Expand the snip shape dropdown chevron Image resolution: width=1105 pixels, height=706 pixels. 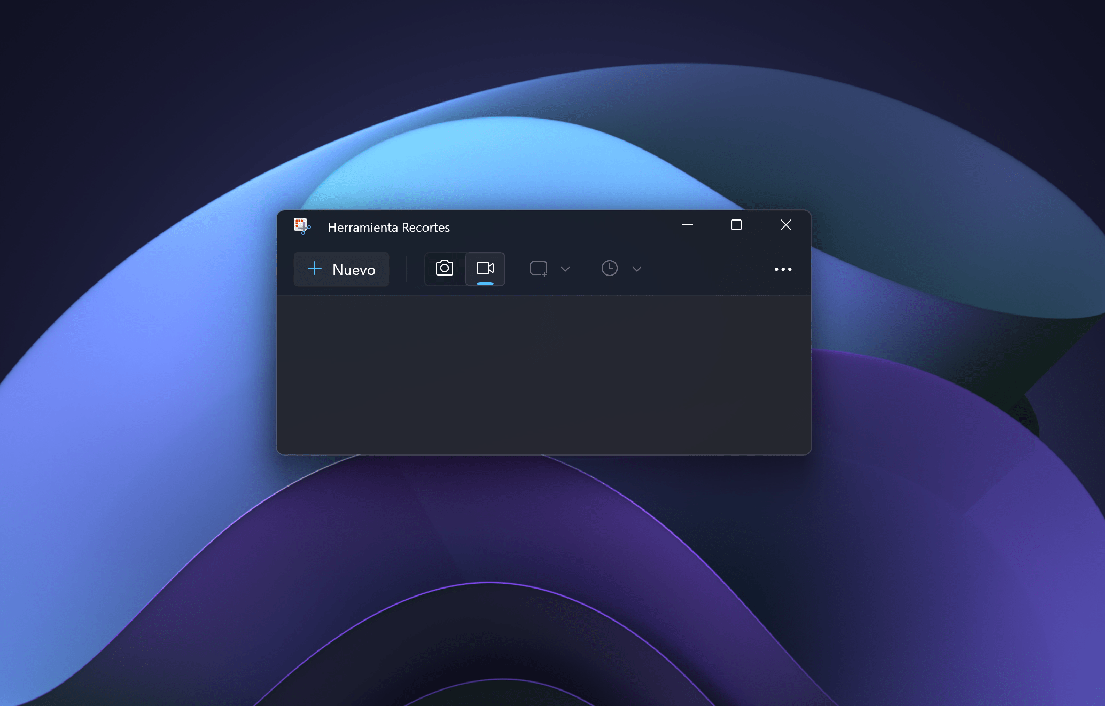[x=565, y=269]
